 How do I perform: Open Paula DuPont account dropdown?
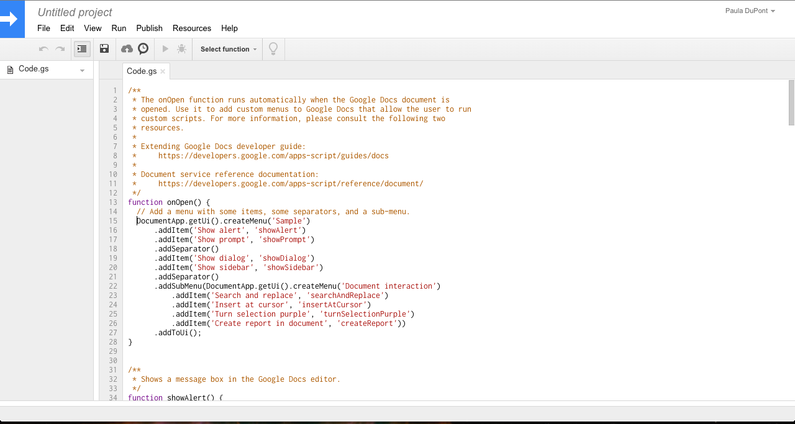coord(750,11)
